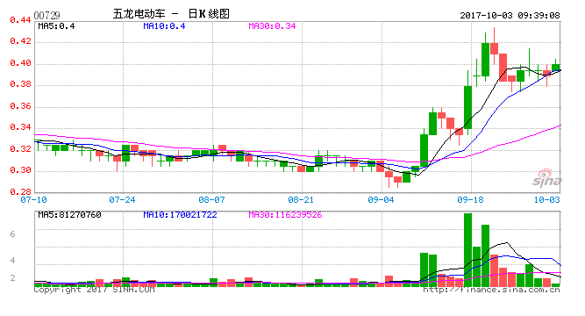Click the 07-10 date label
The height and width of the screenshot is (316, 585).
33,200
